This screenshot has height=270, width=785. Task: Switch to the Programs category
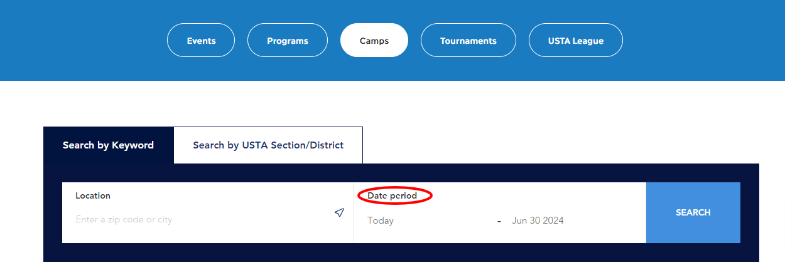[x=288, y=40]
